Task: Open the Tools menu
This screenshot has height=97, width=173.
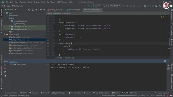Action: pos(53,2)
